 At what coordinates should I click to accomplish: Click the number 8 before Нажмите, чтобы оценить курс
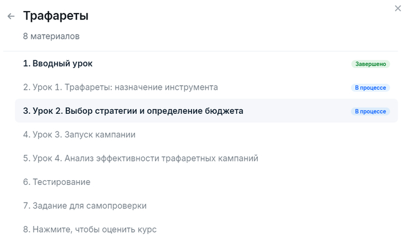(x=26, y=230)
